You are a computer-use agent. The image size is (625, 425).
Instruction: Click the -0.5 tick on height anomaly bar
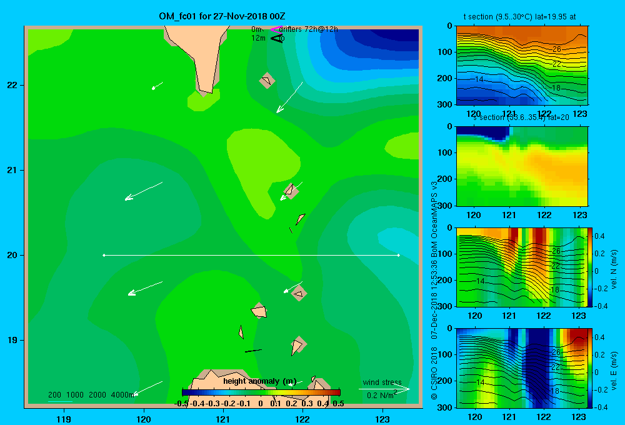[x=182, y=404]
